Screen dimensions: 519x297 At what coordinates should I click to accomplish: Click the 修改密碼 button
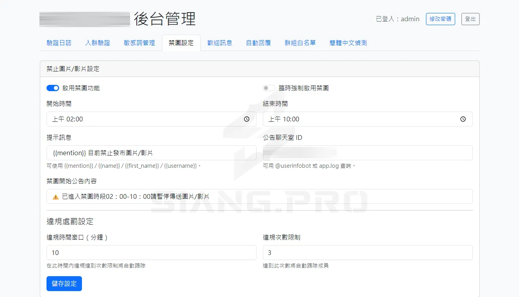440,18
